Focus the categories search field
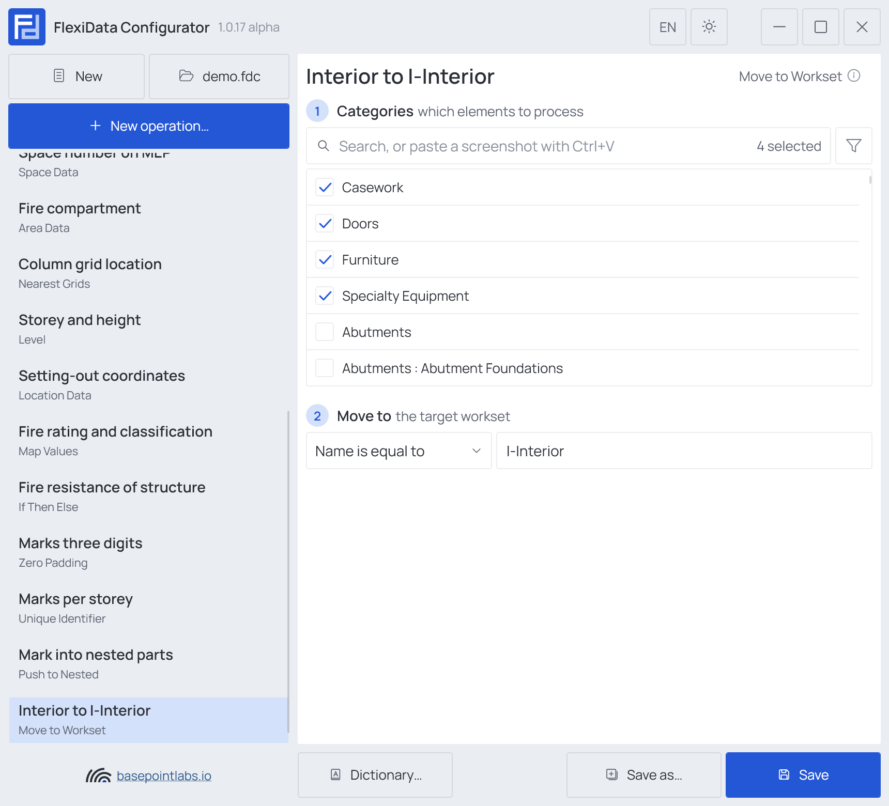Image resolution: width=889 pixels, height=806 pixels. [x=569, y=146]
